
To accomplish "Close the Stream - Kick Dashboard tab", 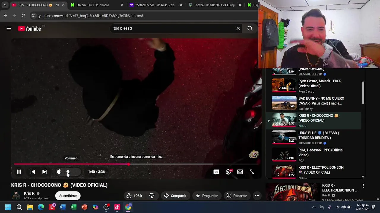I will click(x=122, y=5).
